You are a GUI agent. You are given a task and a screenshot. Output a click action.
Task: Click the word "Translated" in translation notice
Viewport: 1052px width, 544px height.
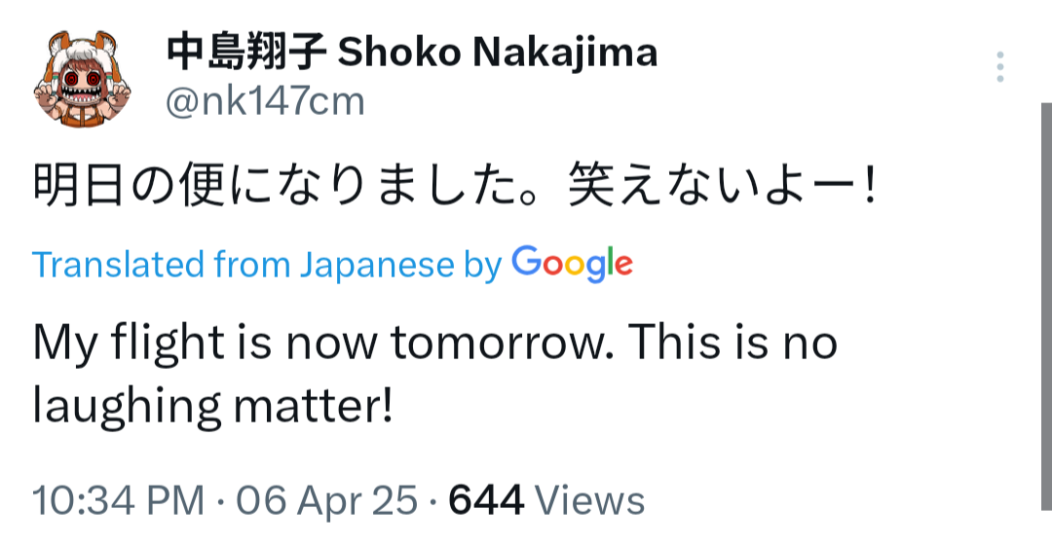(119, 264)
